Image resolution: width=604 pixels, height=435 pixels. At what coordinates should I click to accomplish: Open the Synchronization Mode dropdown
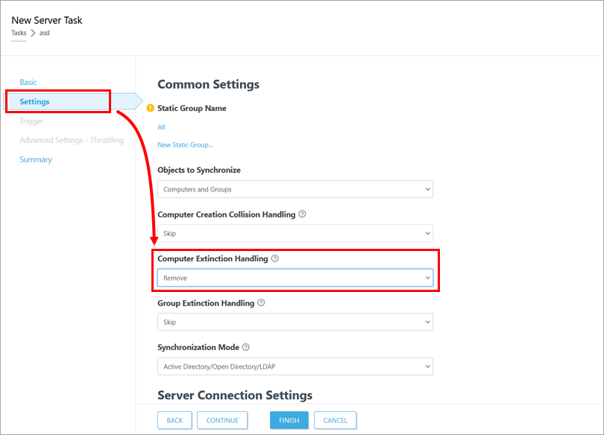tap(295, 366)
